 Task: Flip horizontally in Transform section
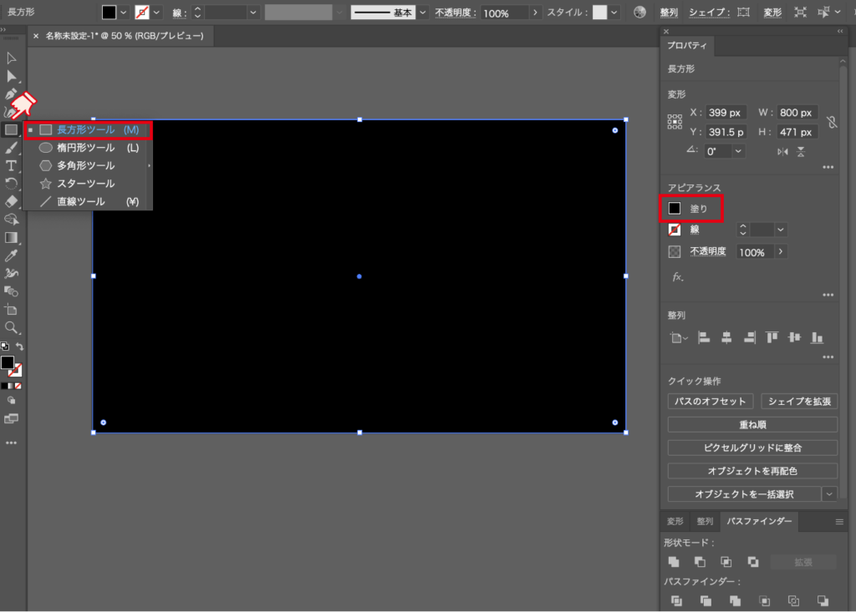click(782, 152)
